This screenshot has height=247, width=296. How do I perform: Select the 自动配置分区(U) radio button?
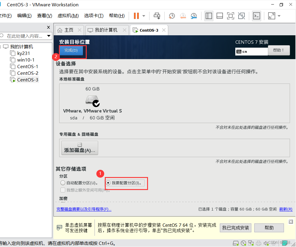[x=63, y=183]
